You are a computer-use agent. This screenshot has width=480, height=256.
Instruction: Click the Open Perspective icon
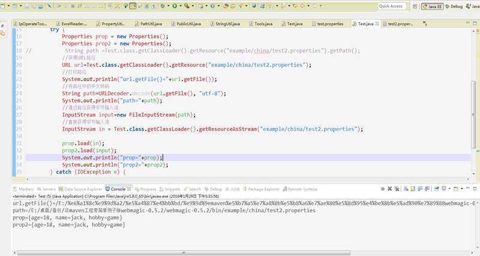click(415, 7)
